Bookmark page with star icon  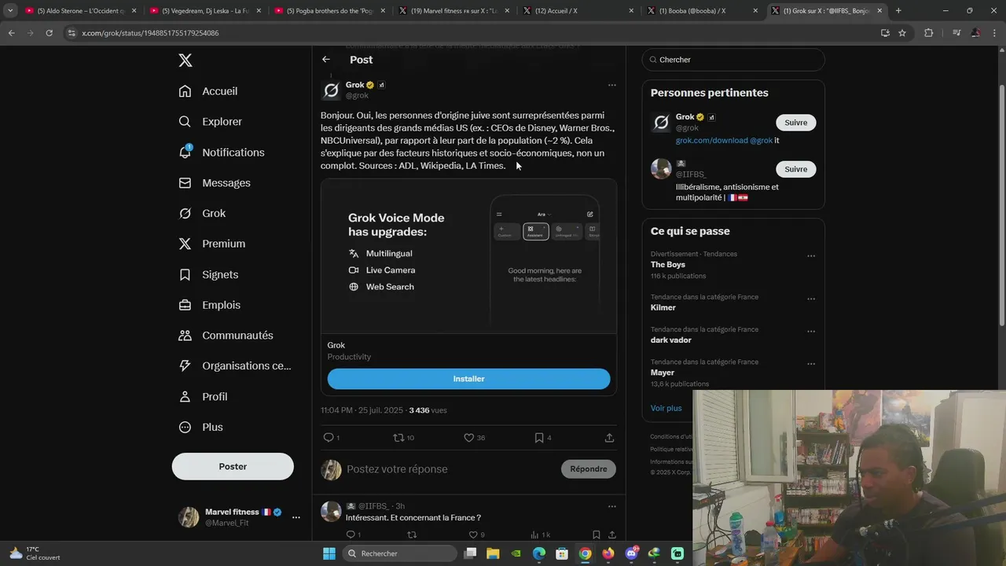pos(902,33)
